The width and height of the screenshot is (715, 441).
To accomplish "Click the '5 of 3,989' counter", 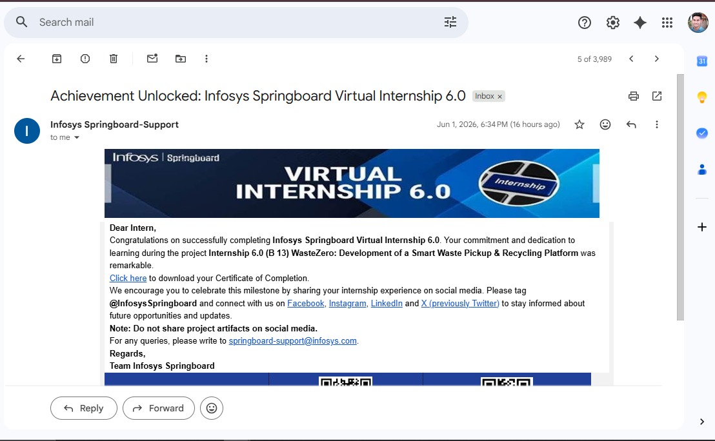I will tap(594, 59).
